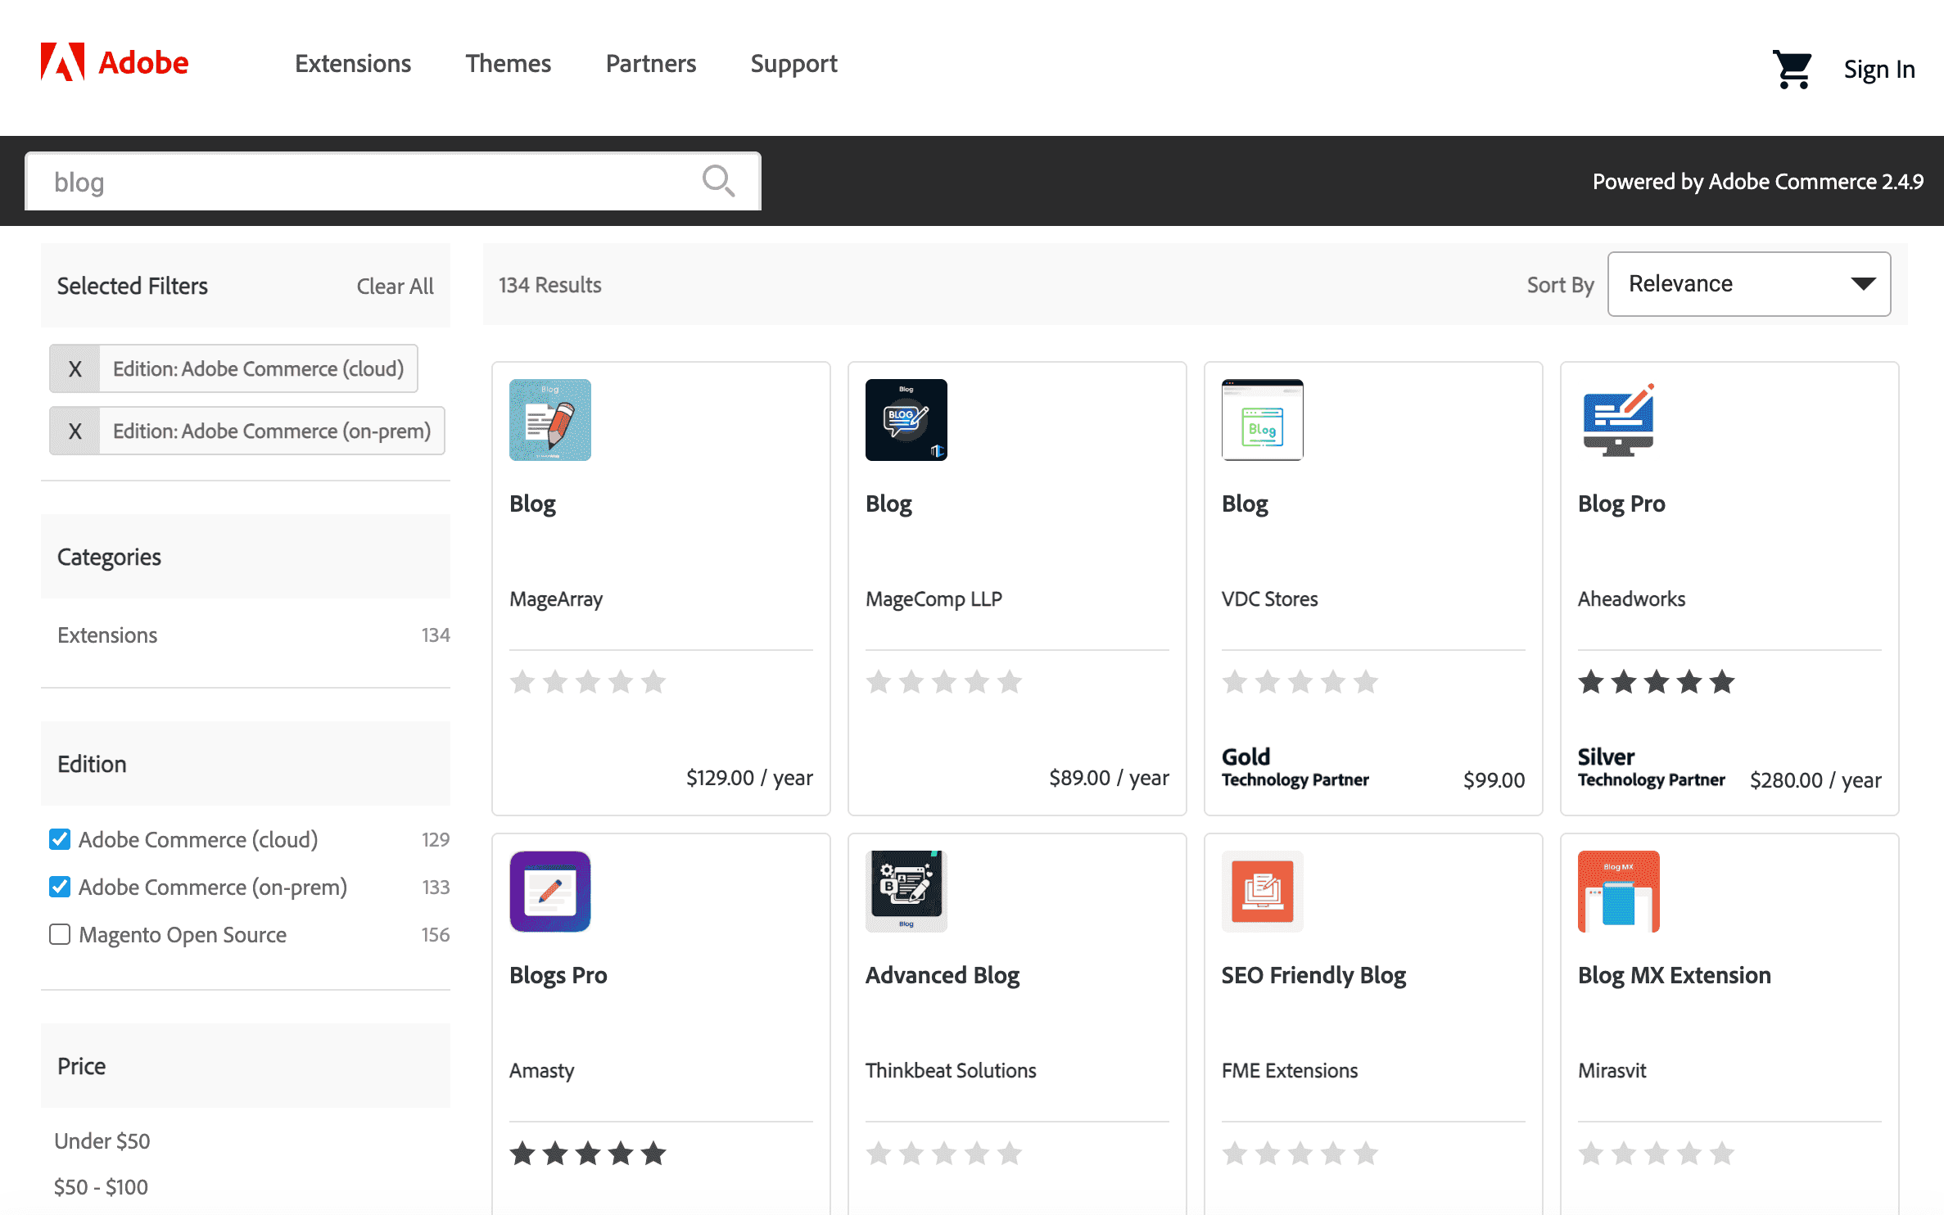Viewport: 1944px width, 1215px height.
Task: Open MageComp LLP Blog product thumbnail
Action: tap(906, 420)
